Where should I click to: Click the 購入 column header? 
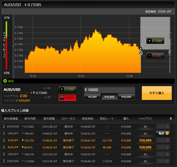point(126,119)
